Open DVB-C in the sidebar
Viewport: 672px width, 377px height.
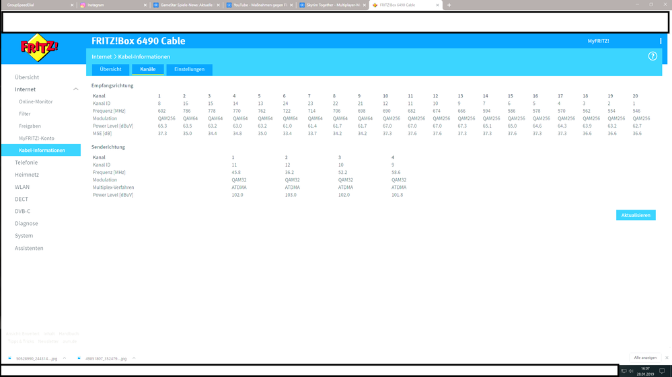pyautogui.click(x=22, y=212)
